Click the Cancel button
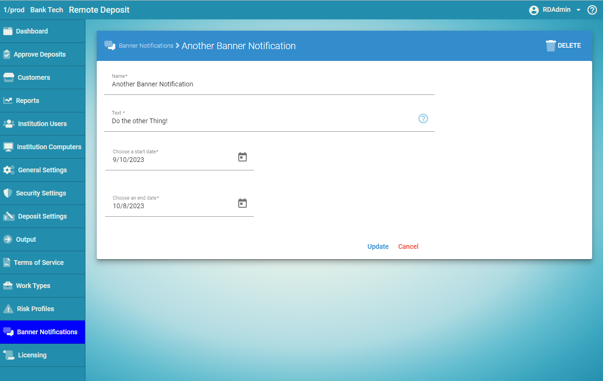 pyautogui.click(x=408, y=246)
